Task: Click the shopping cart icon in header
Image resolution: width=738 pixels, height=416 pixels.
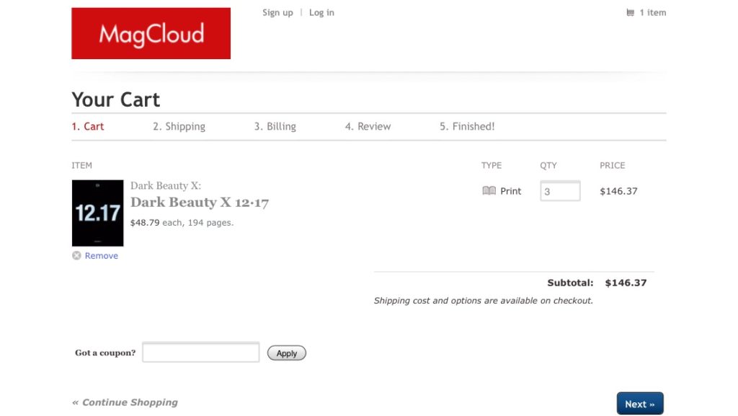Action: click(x=631, y=13)
